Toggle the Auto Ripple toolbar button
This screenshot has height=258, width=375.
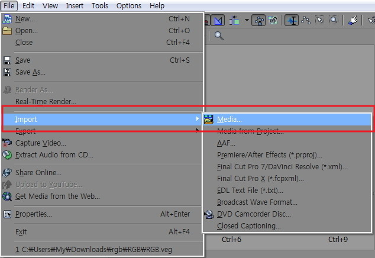click(234, 21)
